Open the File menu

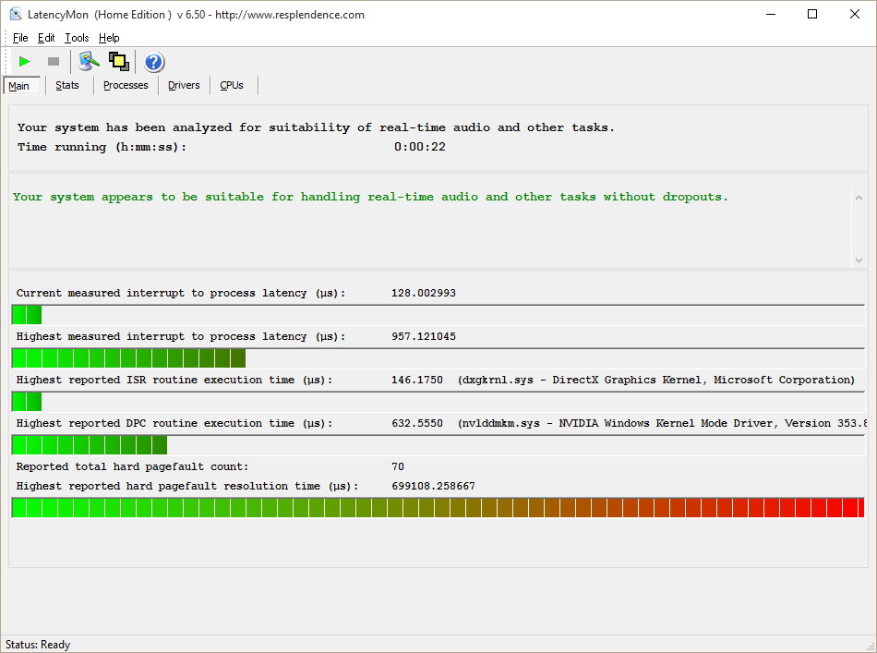click(x=20, y=38)
